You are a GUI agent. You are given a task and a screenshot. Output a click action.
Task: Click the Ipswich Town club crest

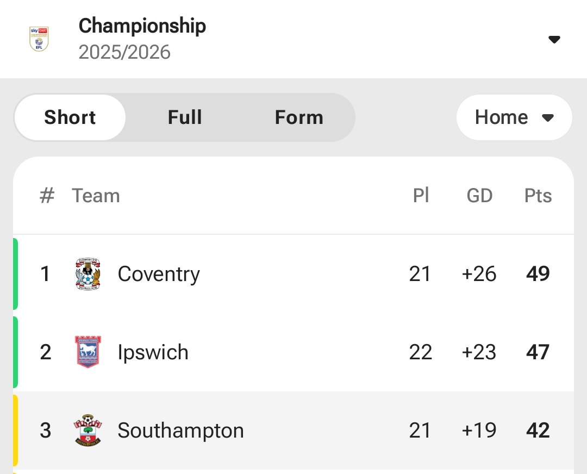[x=88, y=352]
